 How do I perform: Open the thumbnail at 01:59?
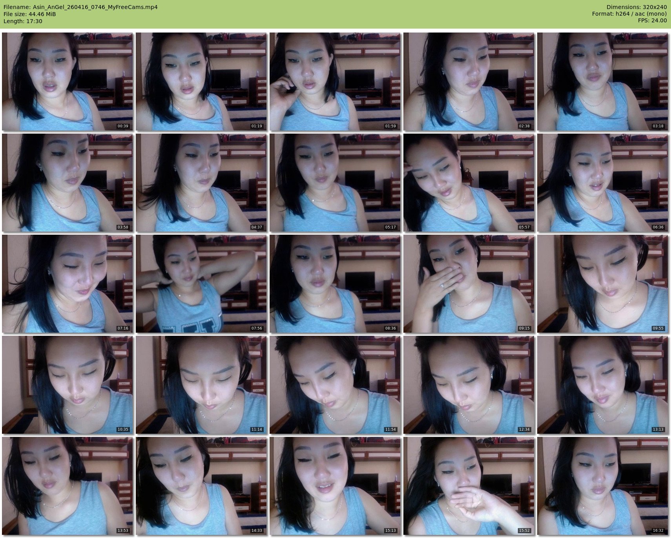(x=335, y=82)
